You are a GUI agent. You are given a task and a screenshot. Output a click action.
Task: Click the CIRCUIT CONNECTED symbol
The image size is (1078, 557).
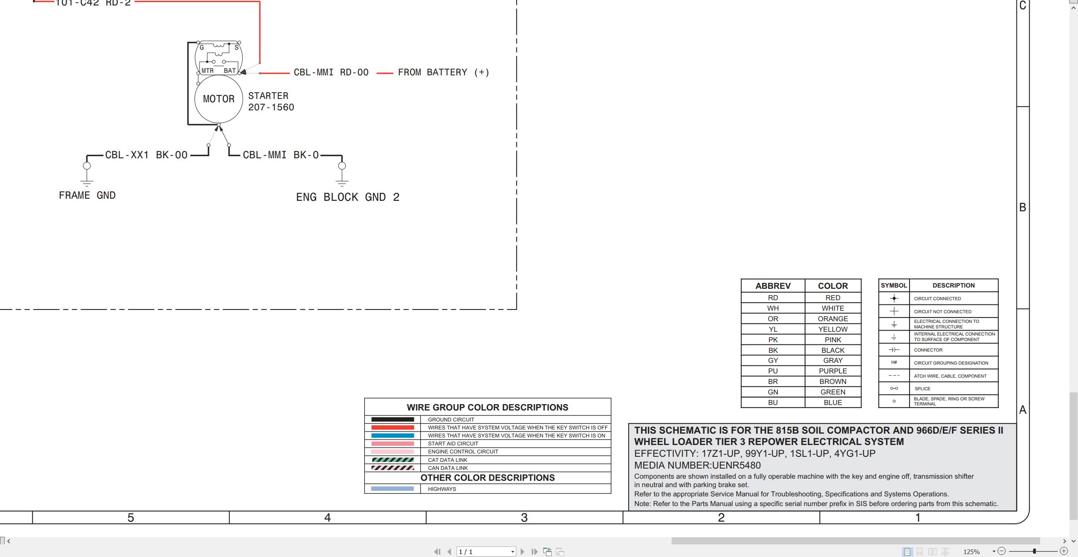coord(894,298)
